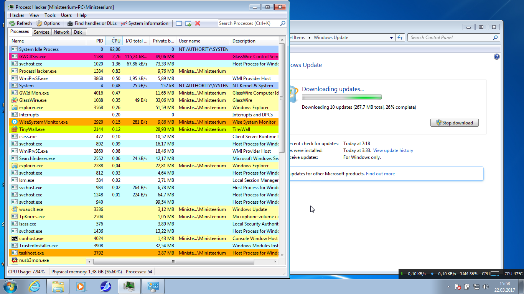Click the Windows Update download progress bar

tap(341, 97)
